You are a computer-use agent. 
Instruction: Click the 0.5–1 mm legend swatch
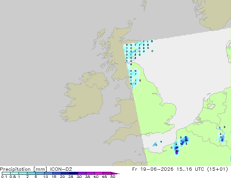(15, 173)
